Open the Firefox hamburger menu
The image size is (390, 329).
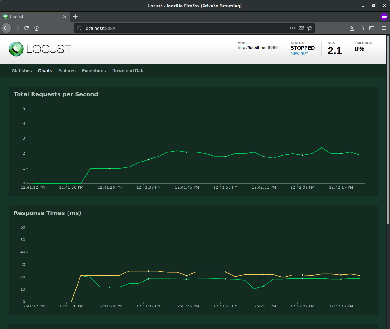(384, 28)
